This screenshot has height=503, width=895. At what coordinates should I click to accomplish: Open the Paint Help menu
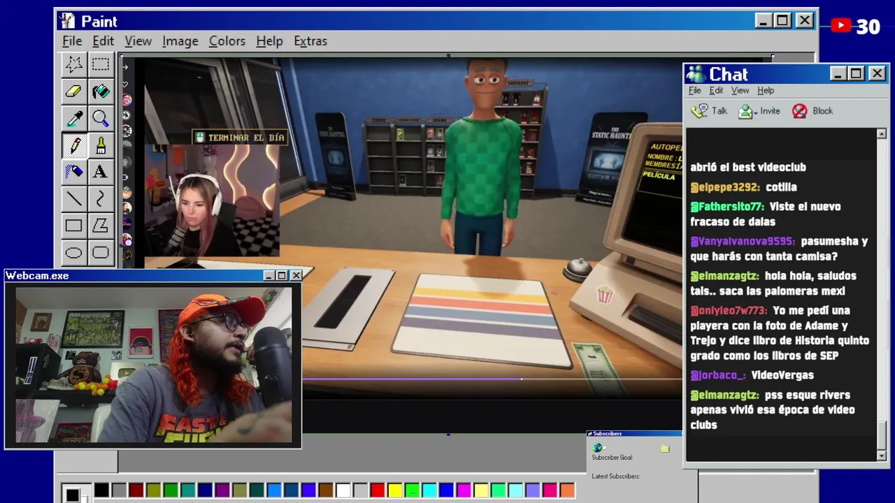[x=269, y=41]
